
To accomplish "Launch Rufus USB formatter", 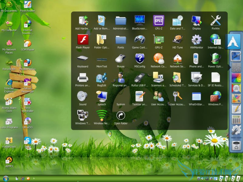I will tap(140, 78).
